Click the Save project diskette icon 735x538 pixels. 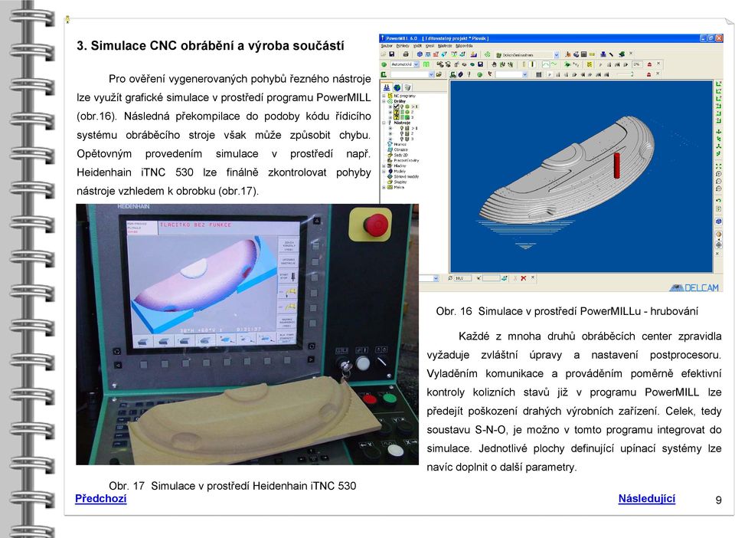point(392,54)
